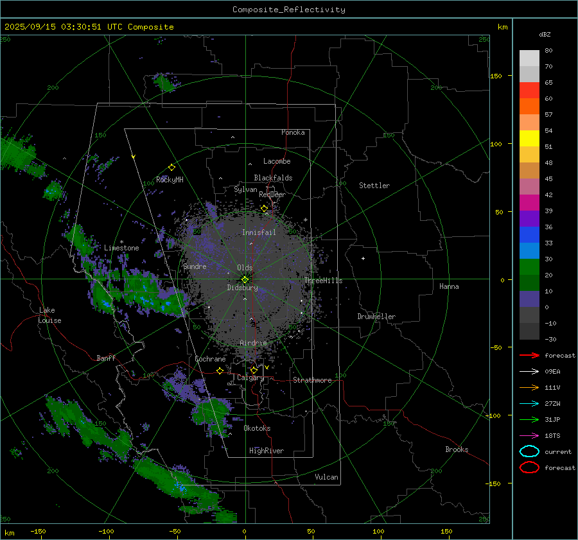Click the Lacombe city label
The width and height of the screenshot is (578, 540).
coord(277,161)
